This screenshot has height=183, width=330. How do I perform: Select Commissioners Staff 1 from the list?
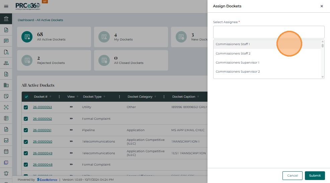click(x=233, y=44)
